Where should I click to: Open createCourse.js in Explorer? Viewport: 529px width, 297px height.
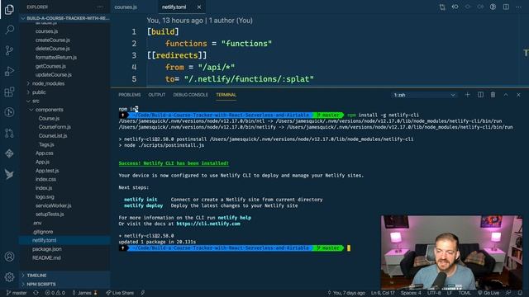[53, 40]
